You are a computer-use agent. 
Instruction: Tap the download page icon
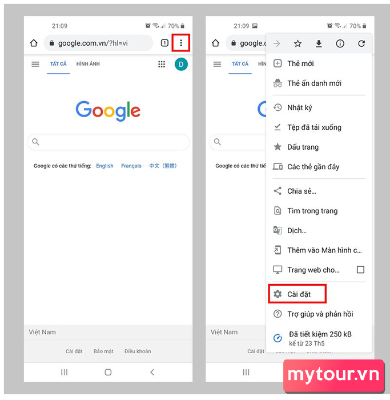(x=319, y=43)
